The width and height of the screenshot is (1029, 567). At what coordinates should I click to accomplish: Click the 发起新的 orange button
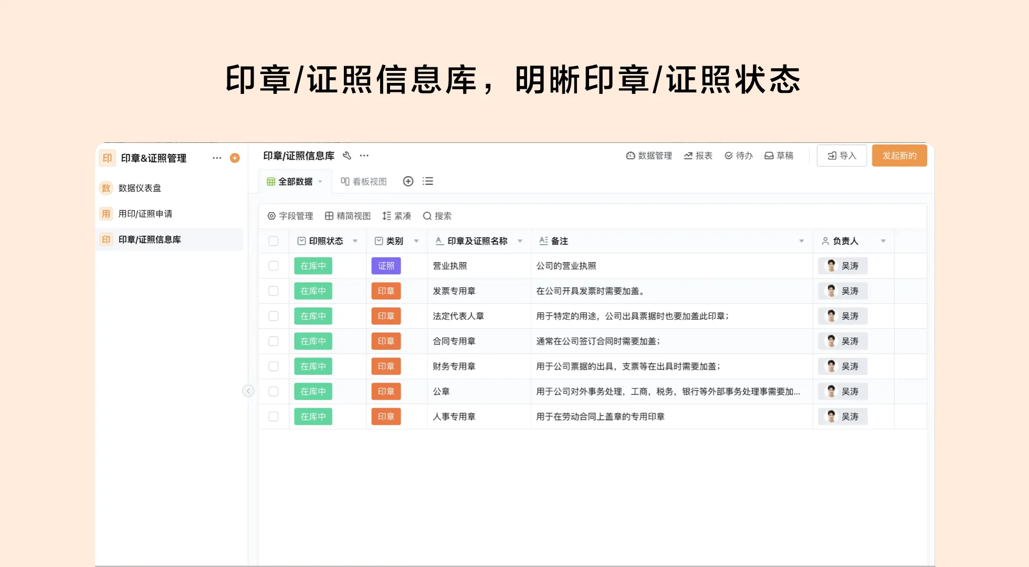[899, 155]
